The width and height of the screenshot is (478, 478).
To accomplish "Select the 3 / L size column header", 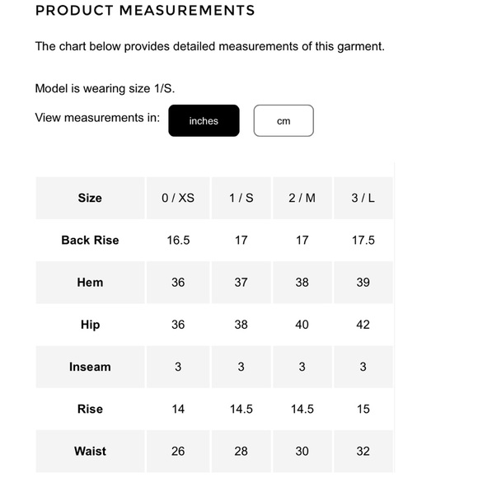I will [363, 198].
